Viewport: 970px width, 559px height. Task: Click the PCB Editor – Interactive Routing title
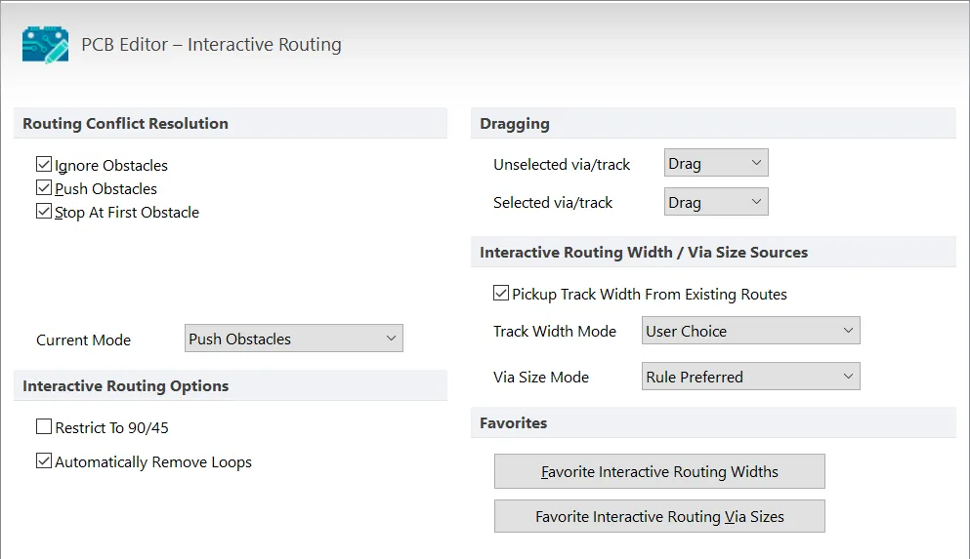tap(211, 45)
